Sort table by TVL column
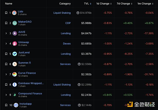 86,4
